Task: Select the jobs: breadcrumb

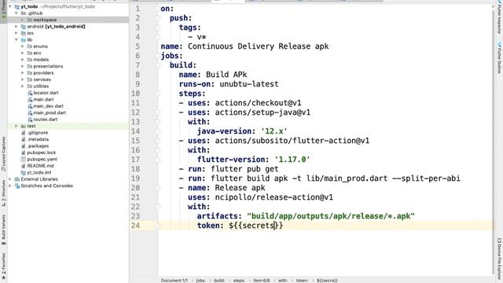Action: click(x=200, y=281)
